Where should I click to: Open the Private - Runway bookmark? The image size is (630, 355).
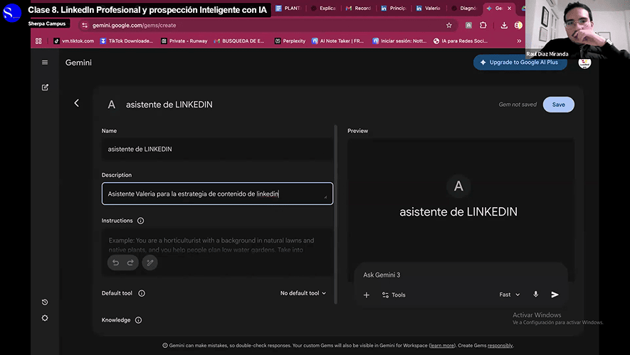(184, 41)
